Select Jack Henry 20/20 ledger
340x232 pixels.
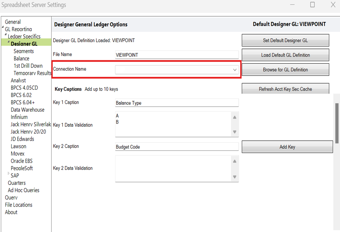pos(28,132)
